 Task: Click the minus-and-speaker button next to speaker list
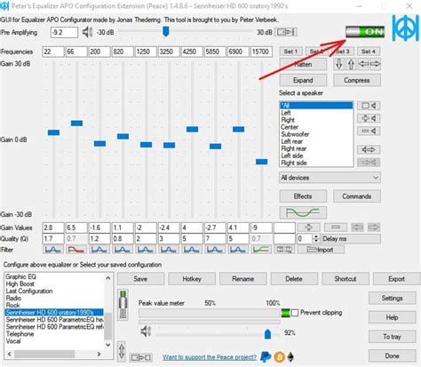tap(369, 131)
